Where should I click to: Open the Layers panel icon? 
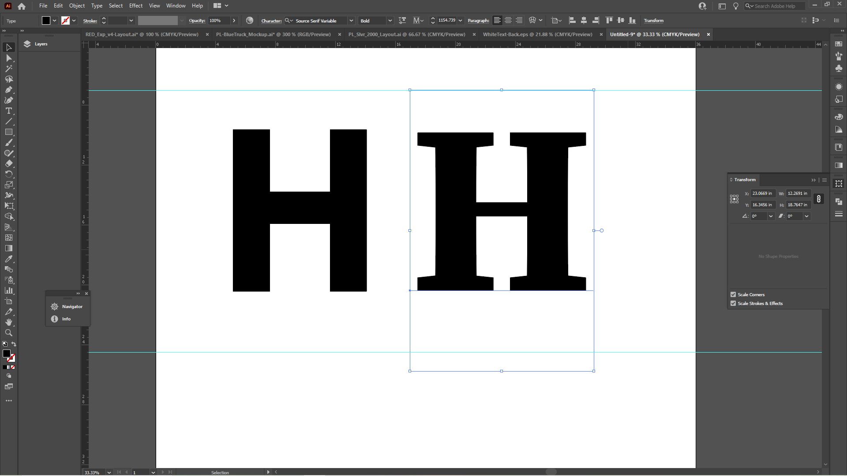point(27,44)
